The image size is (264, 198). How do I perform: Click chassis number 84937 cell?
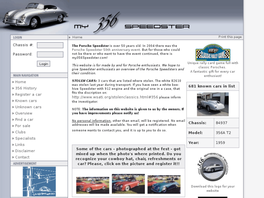coord(227,123)
